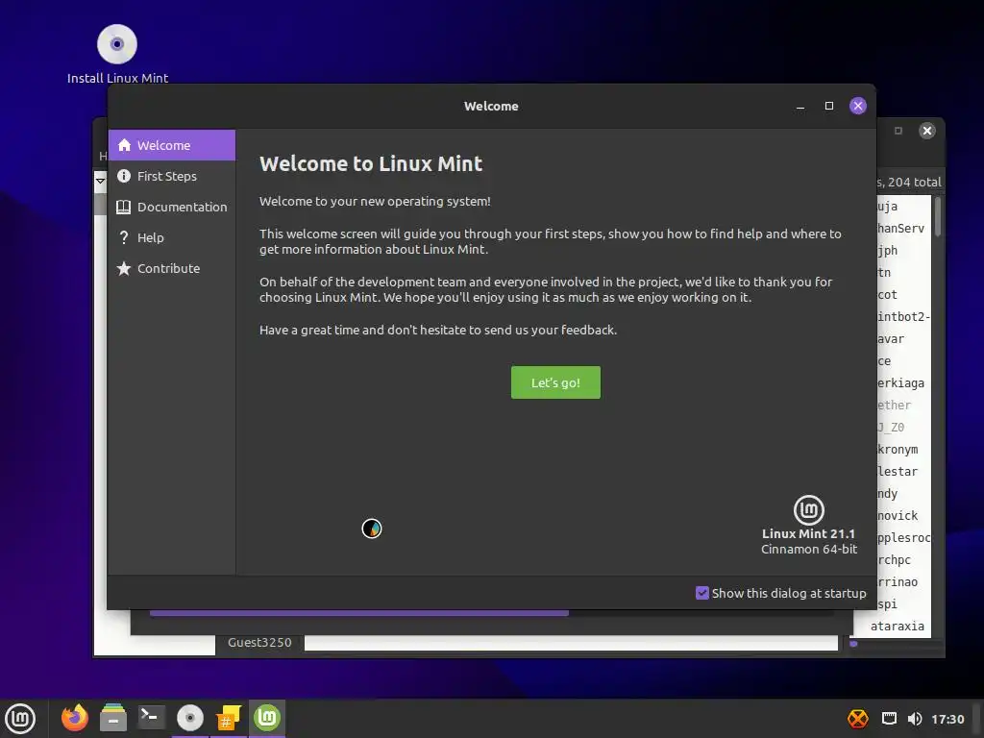Screen dimensions: 984x738
Task: Open the network tray icon
Action: [889, 719]
